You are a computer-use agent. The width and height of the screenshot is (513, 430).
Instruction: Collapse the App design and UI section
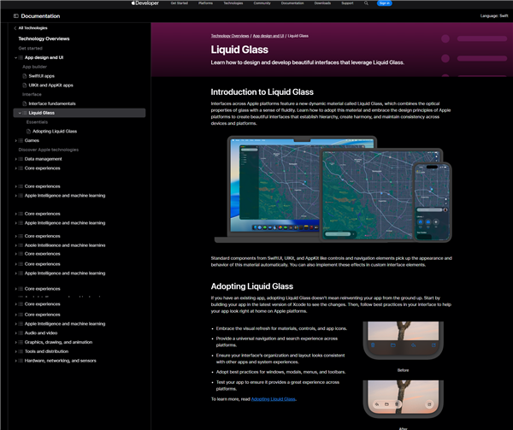click(15, 57)
